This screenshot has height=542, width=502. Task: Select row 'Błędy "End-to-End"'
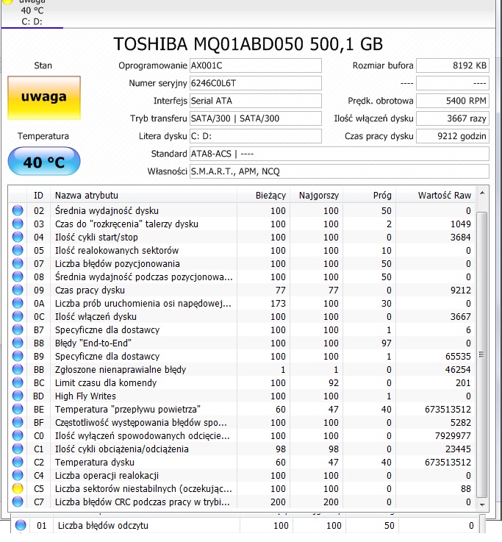[242, 343]
